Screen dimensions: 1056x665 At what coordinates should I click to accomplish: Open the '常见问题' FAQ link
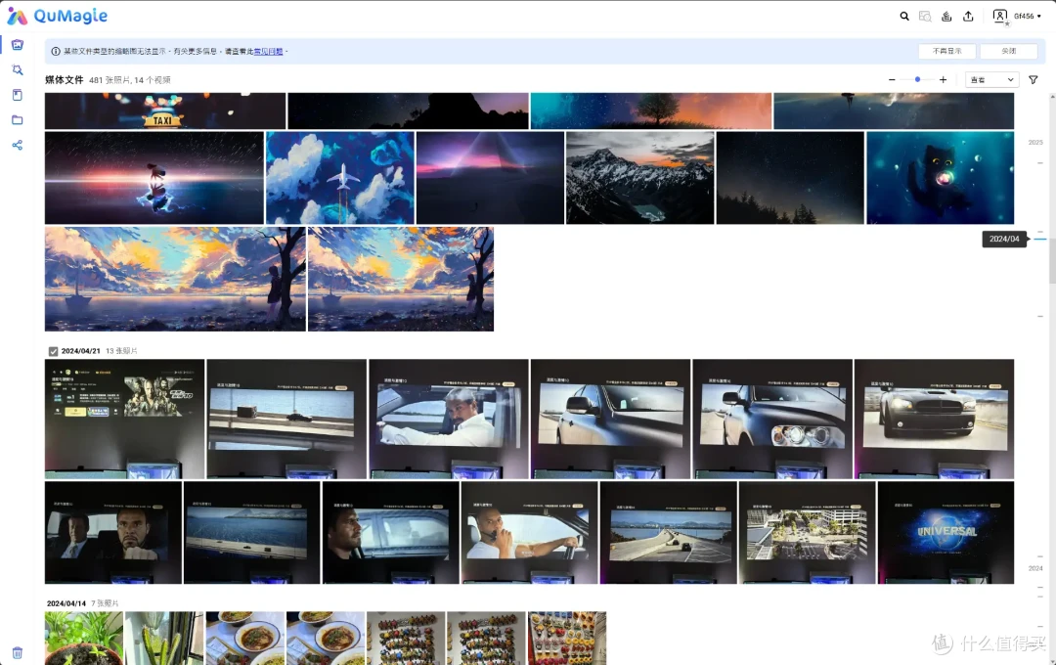point(268,51)
